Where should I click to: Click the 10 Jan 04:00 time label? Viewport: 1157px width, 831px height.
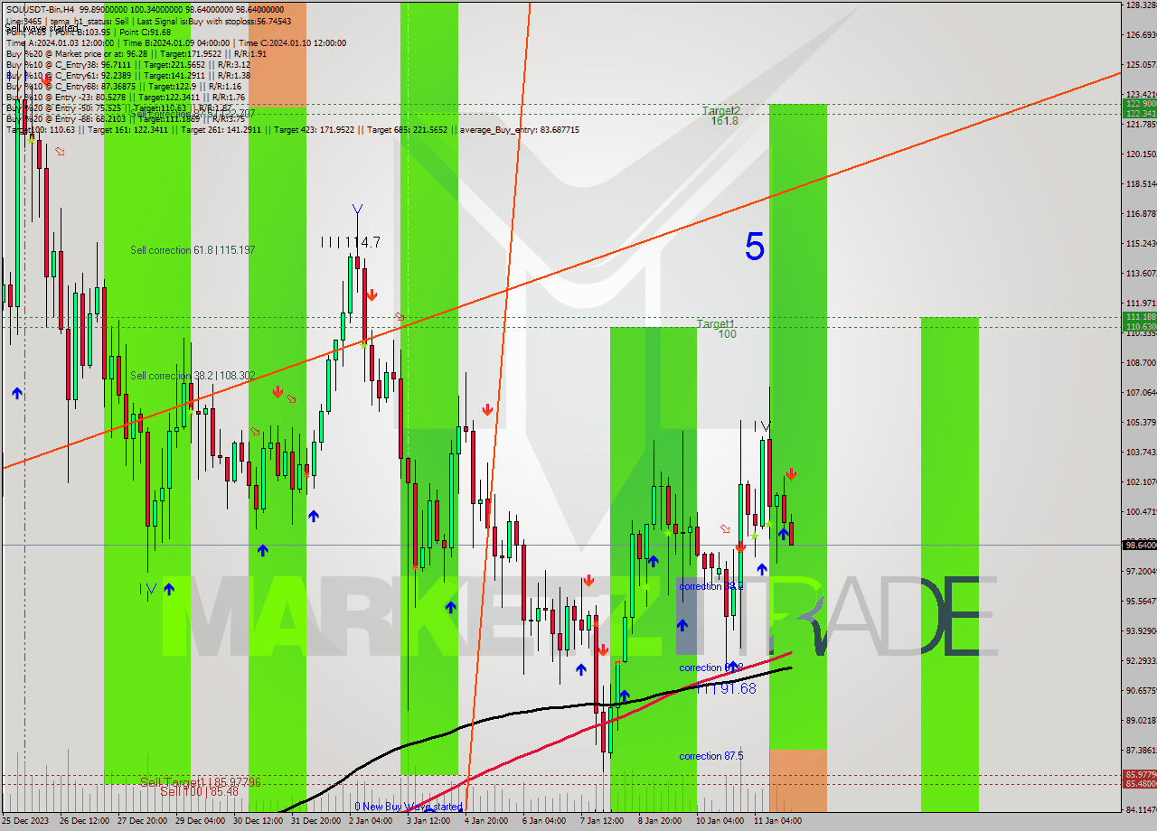tap(720, 820)
